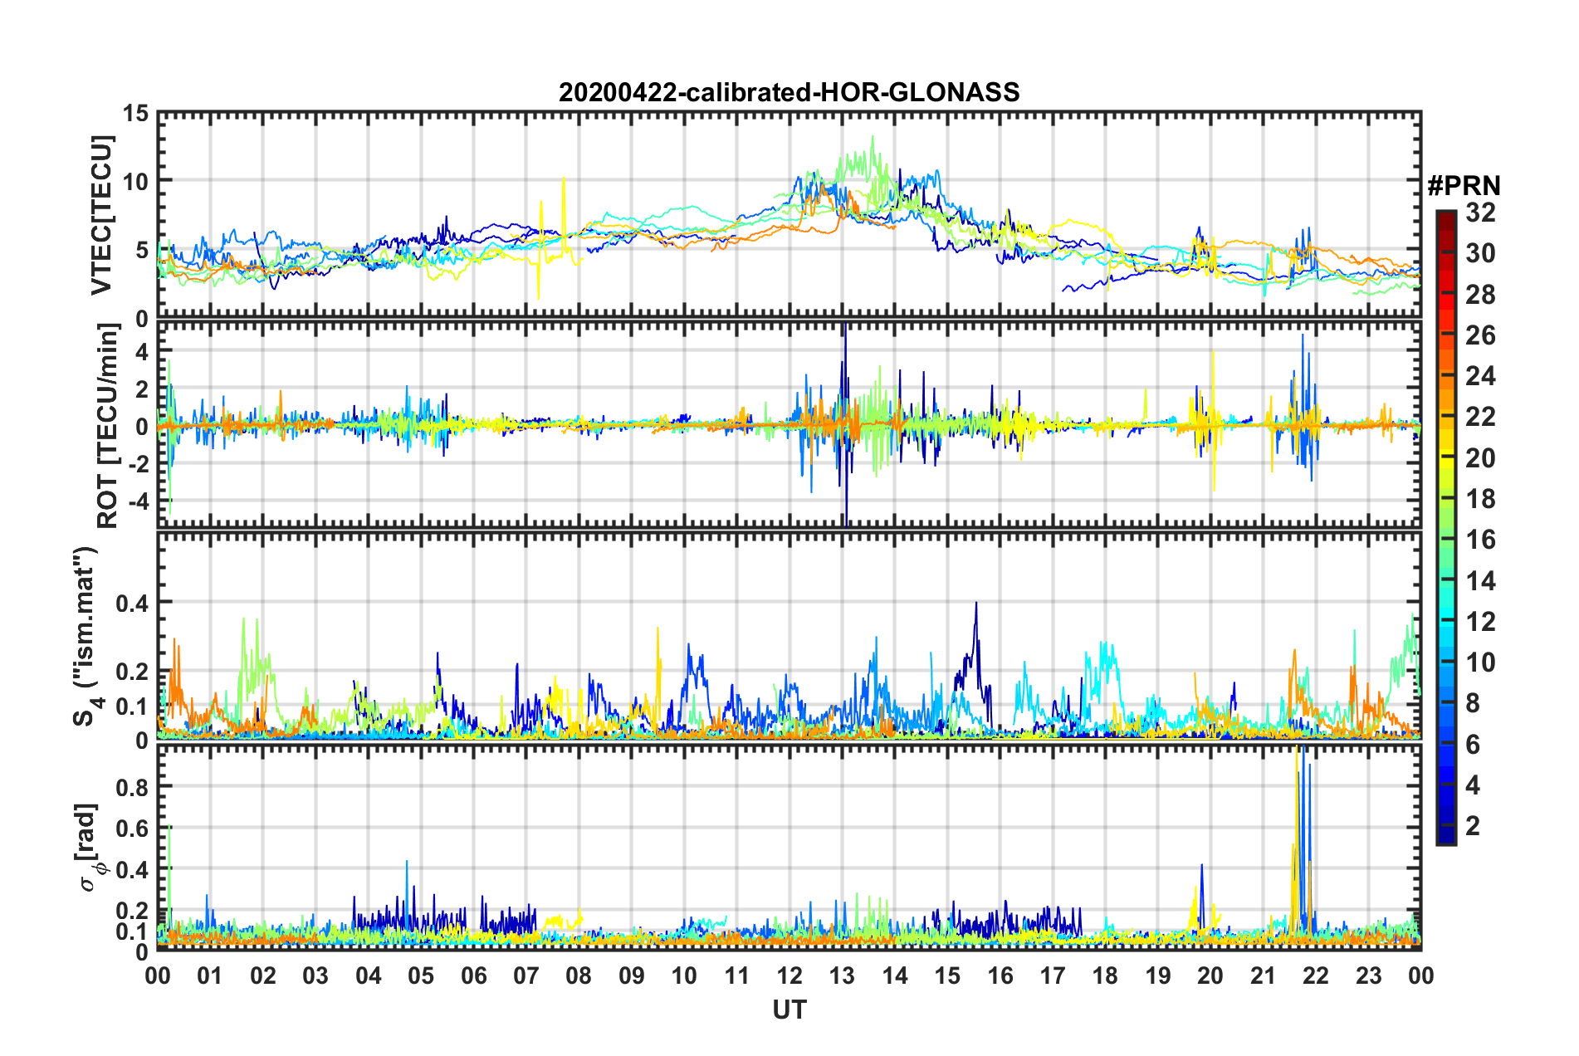Click the dark blue S4 peak near 15:30
This screenshot has width=1579, height=1056.
point(976,604)
